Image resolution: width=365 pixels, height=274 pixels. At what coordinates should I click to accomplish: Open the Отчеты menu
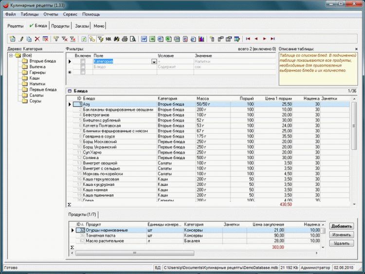[51, 15]
